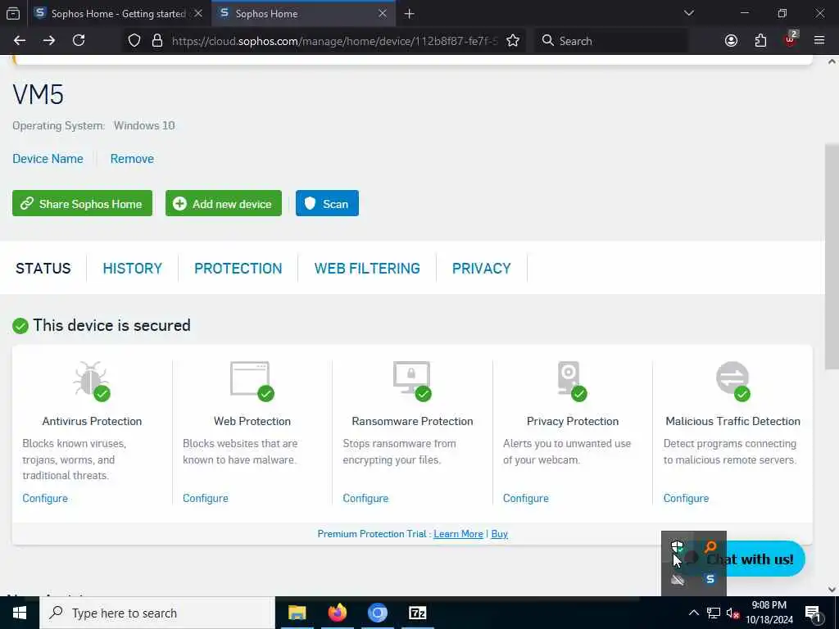Open 7-Zip from the taskbar
Screen dimensions: 839x629
click(417, 613)
